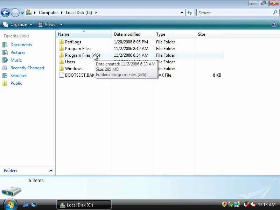Click the blue-green grid tray icon
This screenshot has height=210, width=280.
(x=237, y=204)
